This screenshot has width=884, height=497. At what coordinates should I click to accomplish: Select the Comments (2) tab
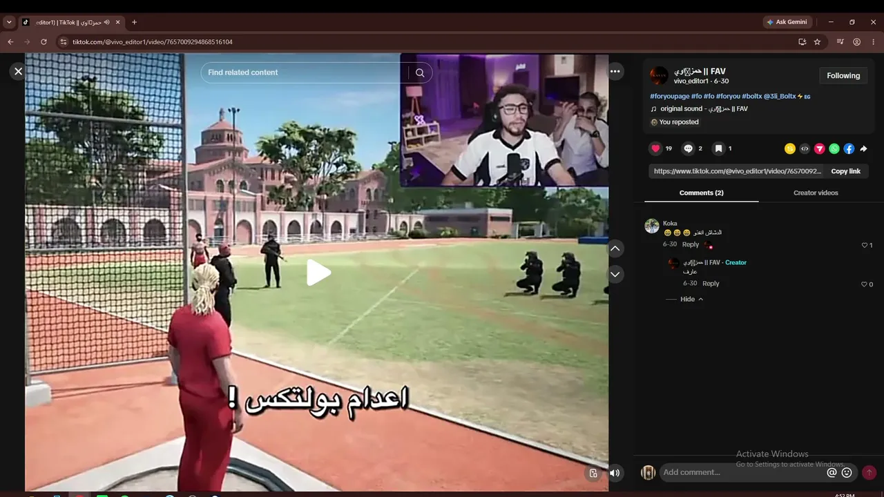point(701,193)
